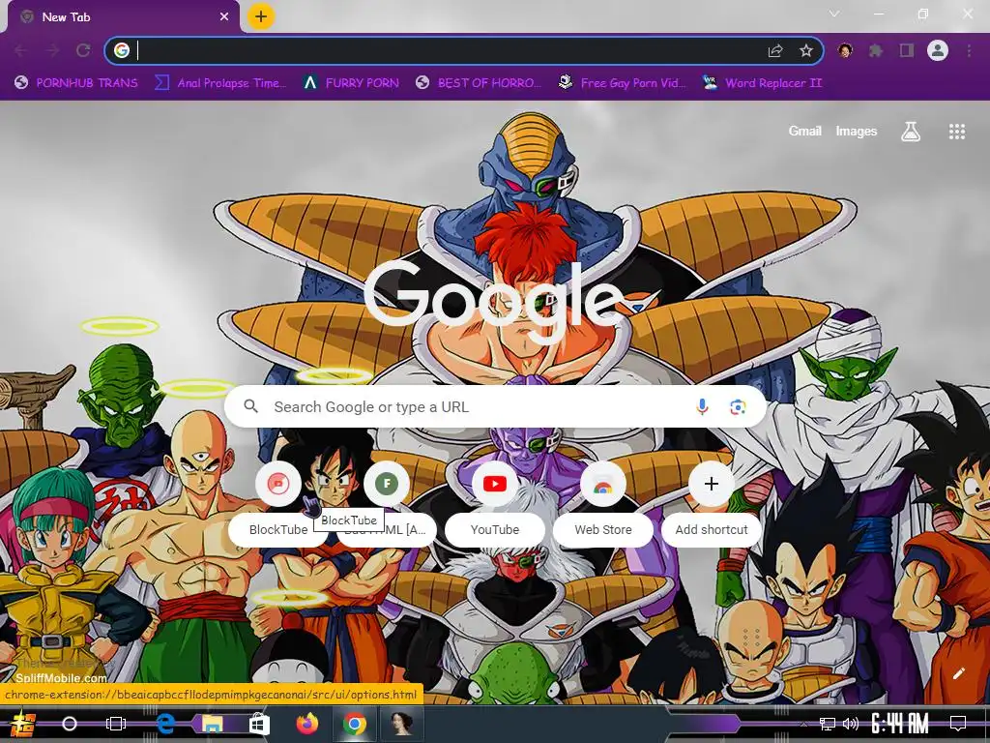Show hidden system tray icons chevron
Image resolution: width=990 pixels, height=743 pixels.
click(x=803, y=724)
